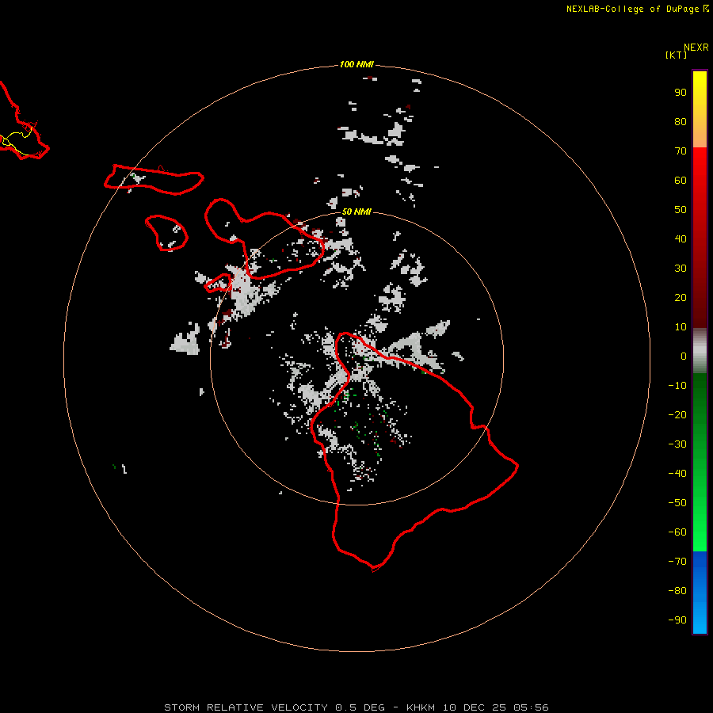Click the positive 60 knot scale value
This screenshot has height=713, width=713.
click(x=681, y=180)
